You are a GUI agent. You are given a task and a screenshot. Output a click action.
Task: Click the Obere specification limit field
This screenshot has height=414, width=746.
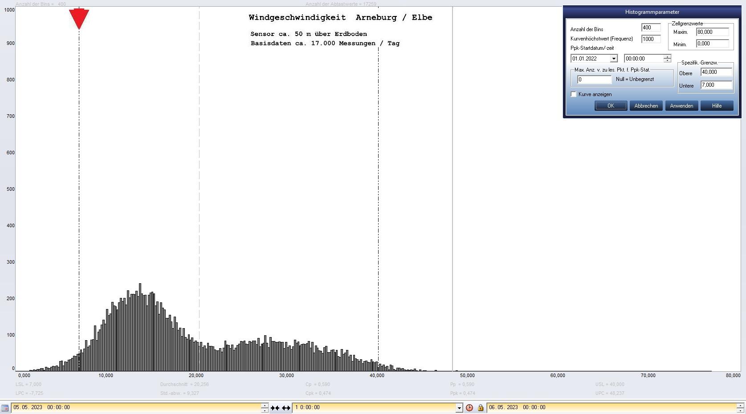[716, 72]
